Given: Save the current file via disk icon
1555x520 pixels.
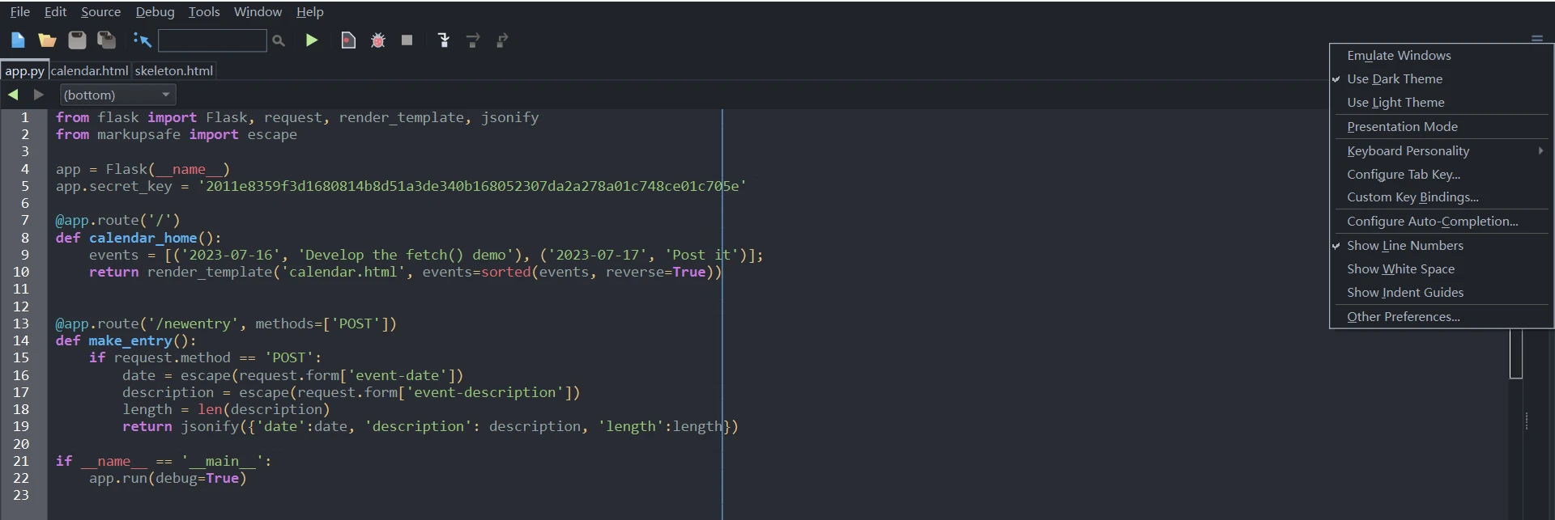Looking at the screenshot, I should (x=77, y=40).
